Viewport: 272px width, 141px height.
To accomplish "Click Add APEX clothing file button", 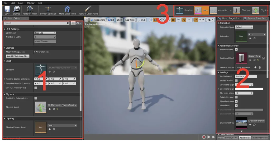I will click(x=18, y=56).
